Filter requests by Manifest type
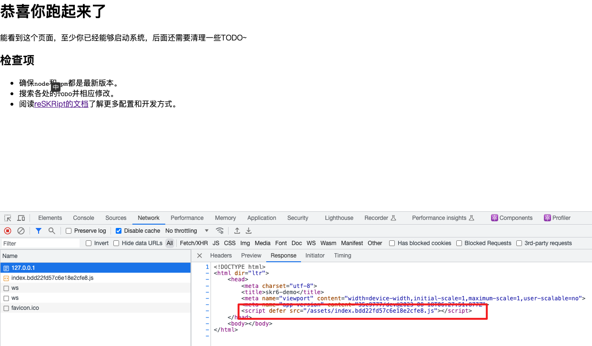Image resolution: width=592 pixels, height=346 pixels. click(x=352, y=243)
